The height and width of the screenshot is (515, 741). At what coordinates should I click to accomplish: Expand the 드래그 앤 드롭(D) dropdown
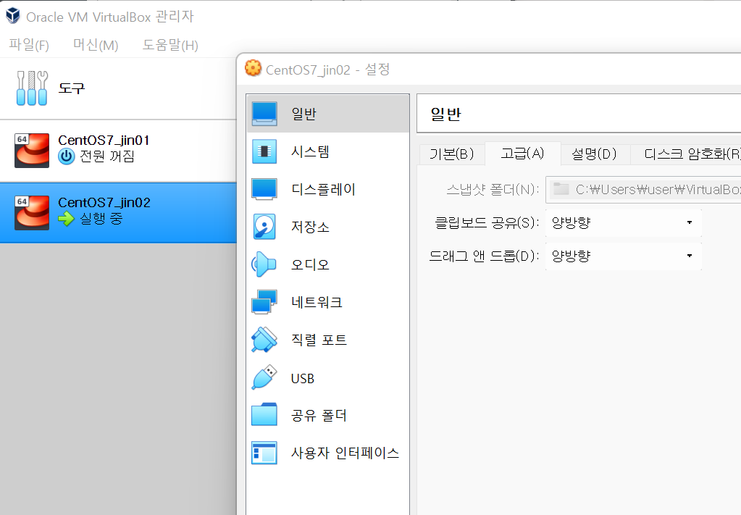(624, 256)
